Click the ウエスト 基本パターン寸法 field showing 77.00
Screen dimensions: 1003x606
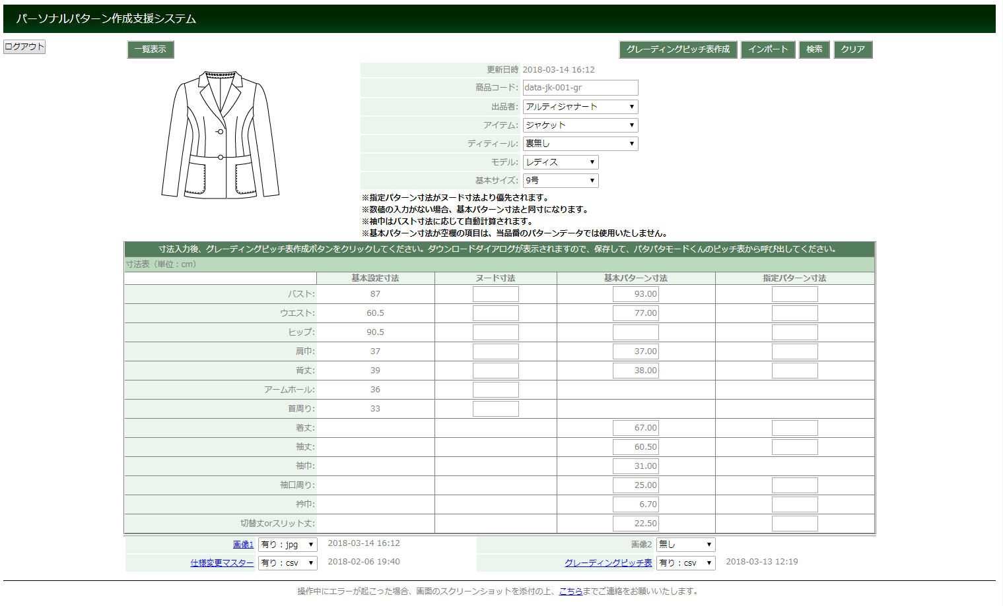(x=635, y=313)
